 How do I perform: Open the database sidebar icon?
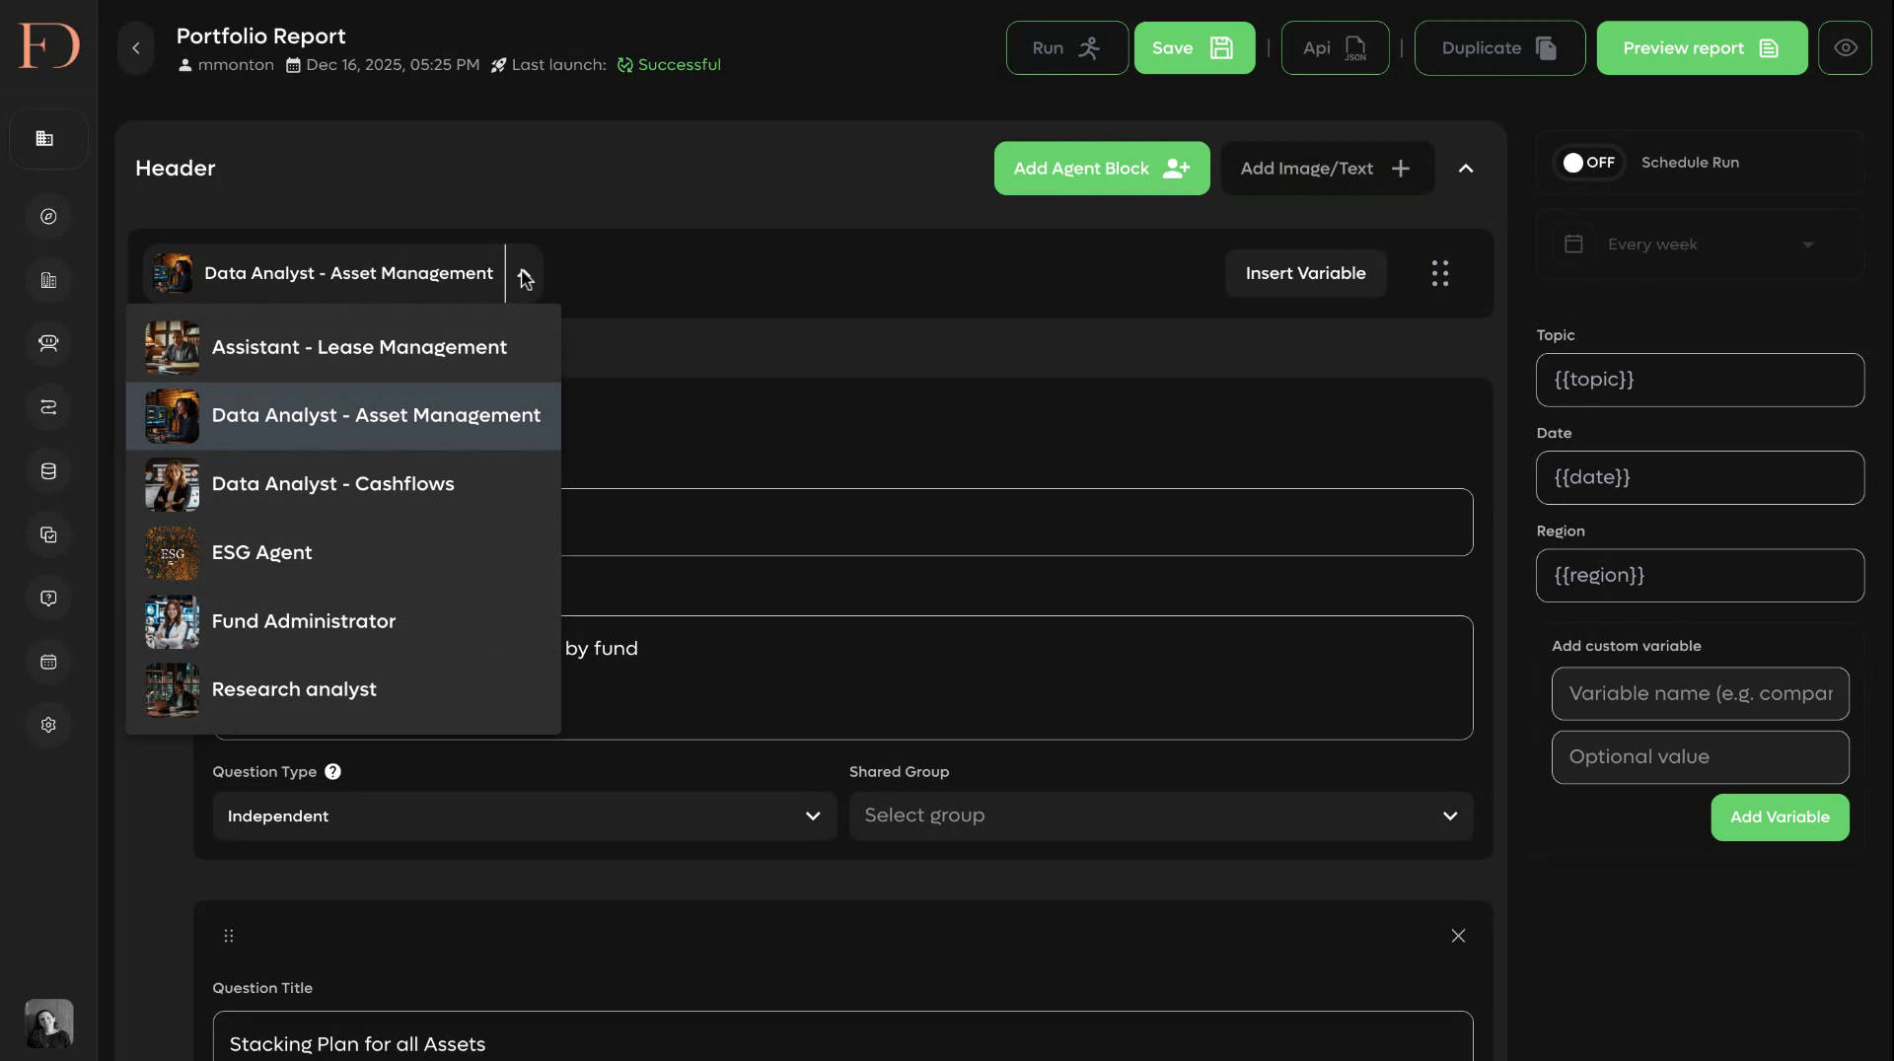click(x=48, y=471)
